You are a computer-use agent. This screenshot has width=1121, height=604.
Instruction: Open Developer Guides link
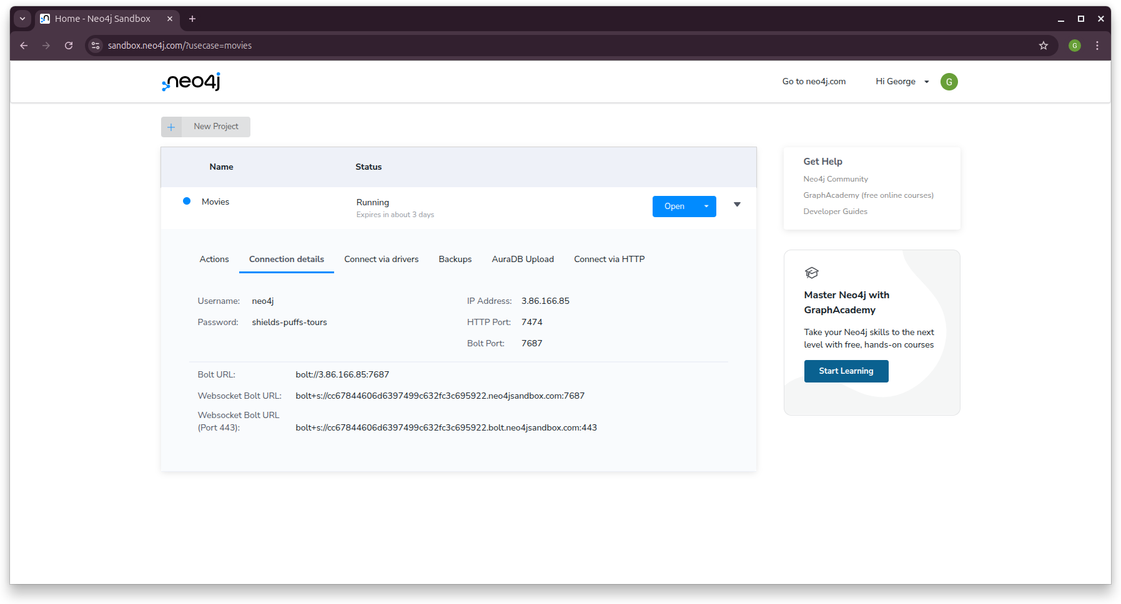(835, 212)
